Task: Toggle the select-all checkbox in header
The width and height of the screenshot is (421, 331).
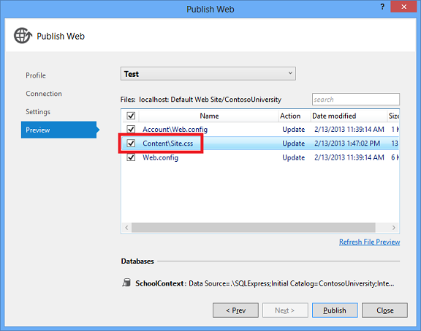Action: tap(131, 116)
